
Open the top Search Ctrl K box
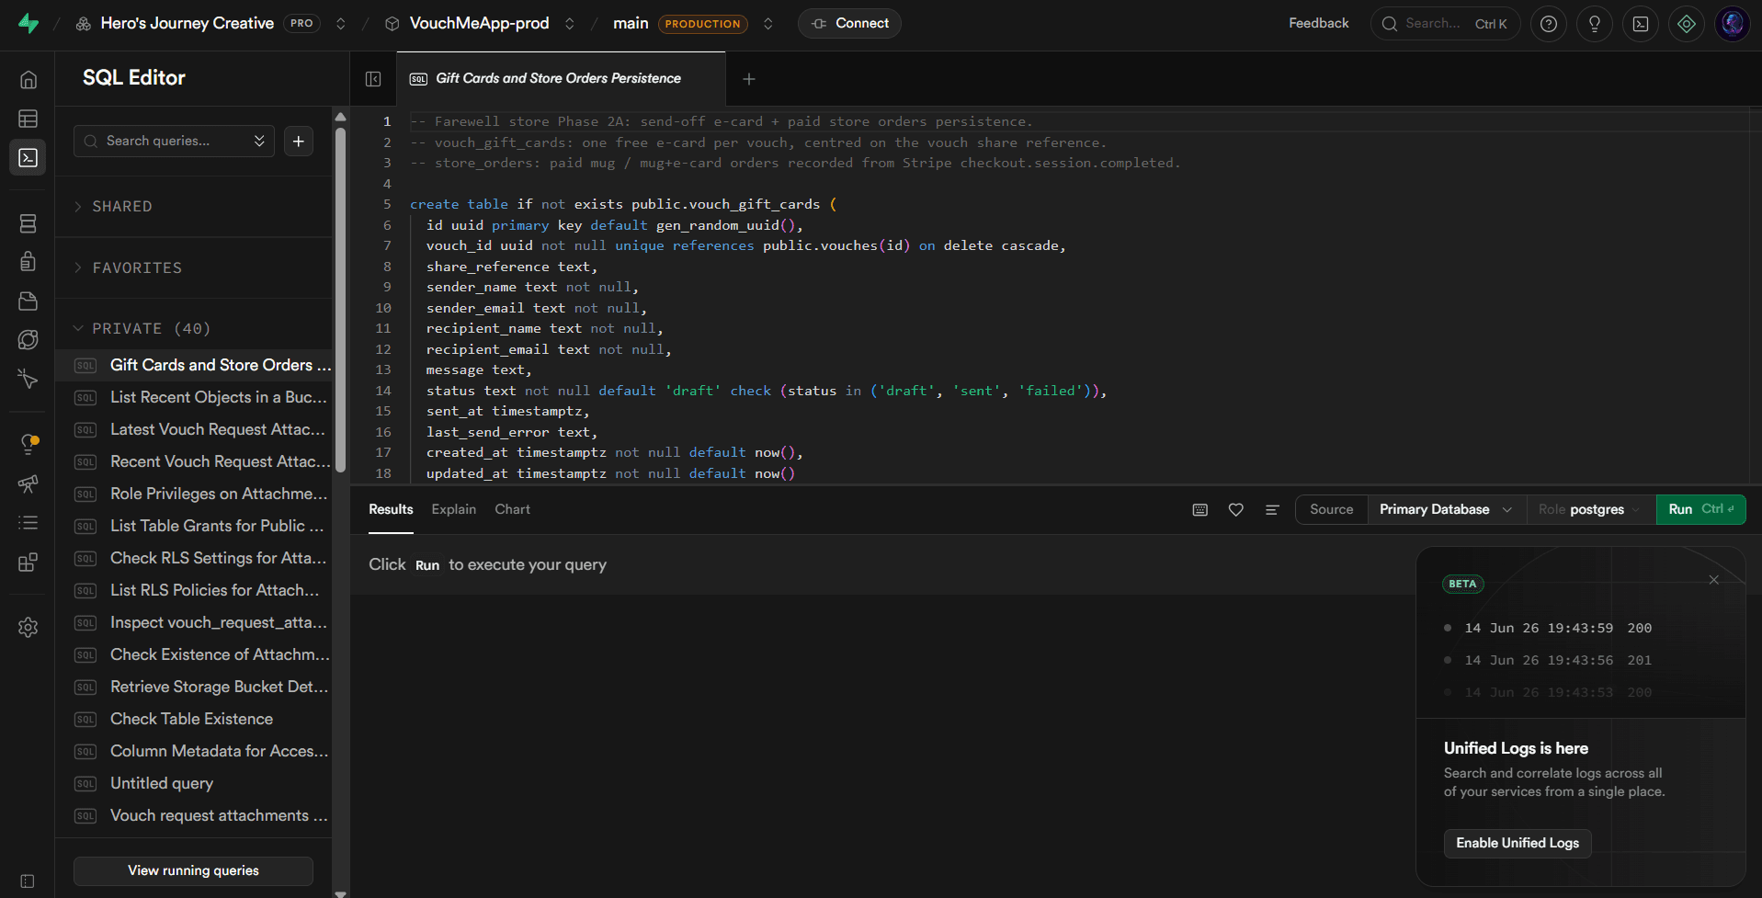[x=1445, y=24]
